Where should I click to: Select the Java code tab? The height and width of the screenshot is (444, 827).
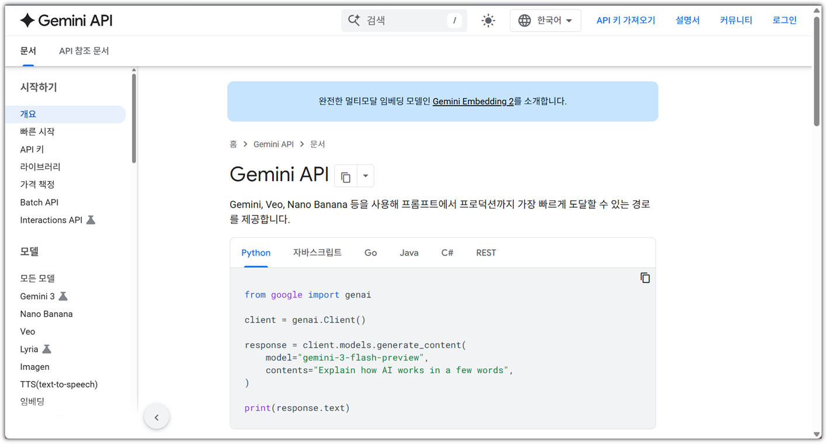click(409, 253)
